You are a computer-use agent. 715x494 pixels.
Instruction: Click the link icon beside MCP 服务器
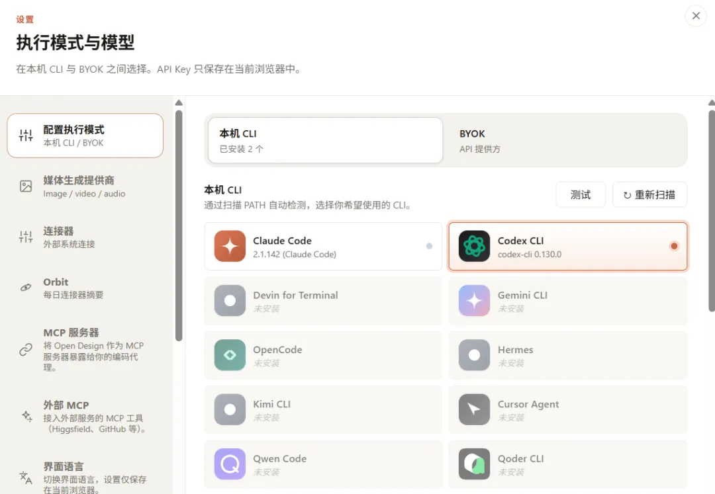tap(26, 349)
